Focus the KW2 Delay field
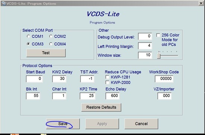The height and width of the screenshot is (135, 205). [x=59, y=79]
